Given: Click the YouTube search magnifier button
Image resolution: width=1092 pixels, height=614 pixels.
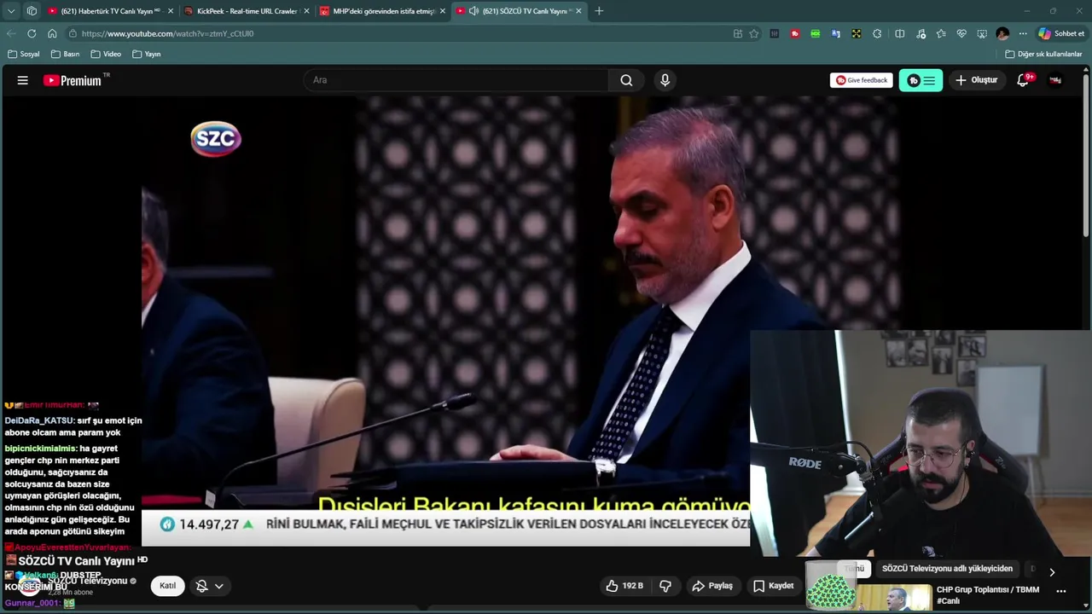Looking at the screenshot, I should pos(626,80).
